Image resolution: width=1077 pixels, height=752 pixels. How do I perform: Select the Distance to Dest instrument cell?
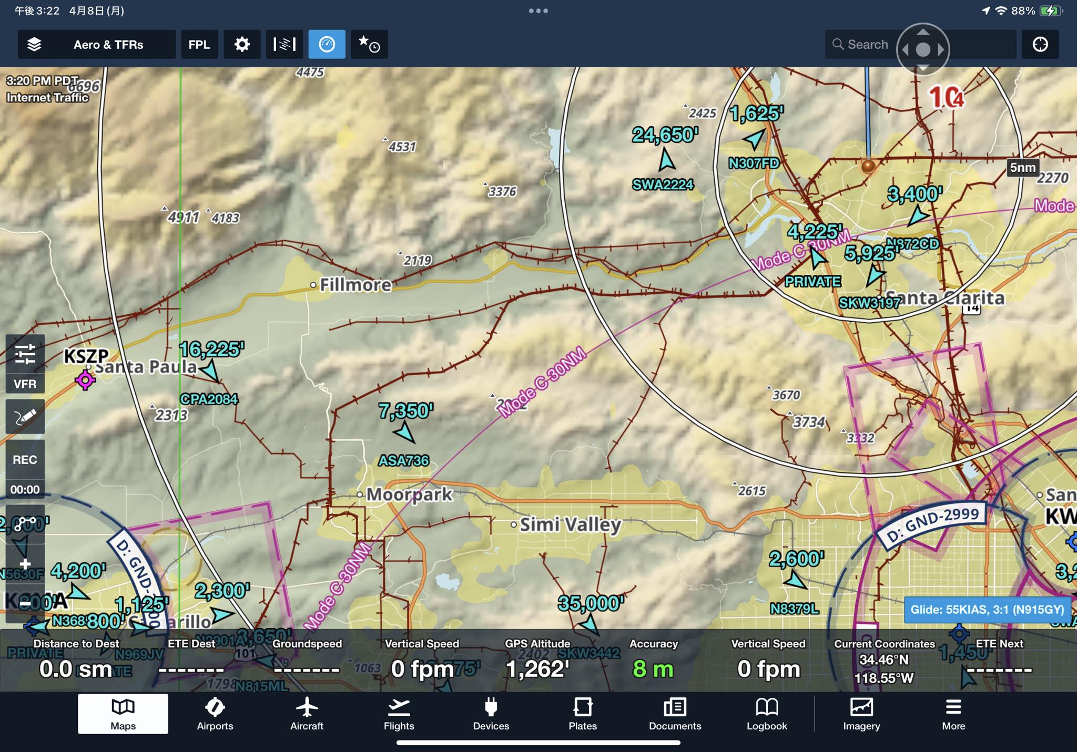[x=76, y=660]
